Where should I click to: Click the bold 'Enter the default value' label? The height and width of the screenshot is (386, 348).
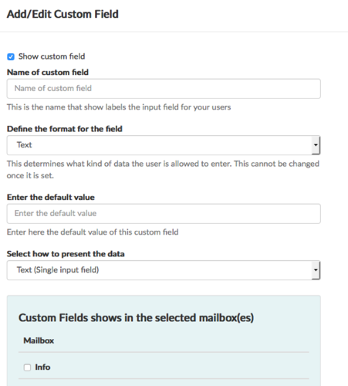[x=51, y=198]
